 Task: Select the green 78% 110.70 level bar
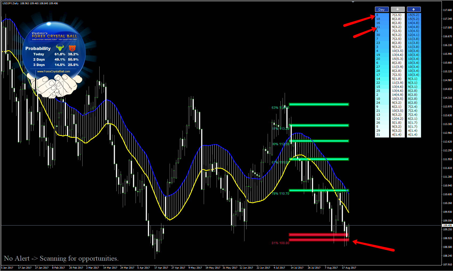[x=319, y=190]
